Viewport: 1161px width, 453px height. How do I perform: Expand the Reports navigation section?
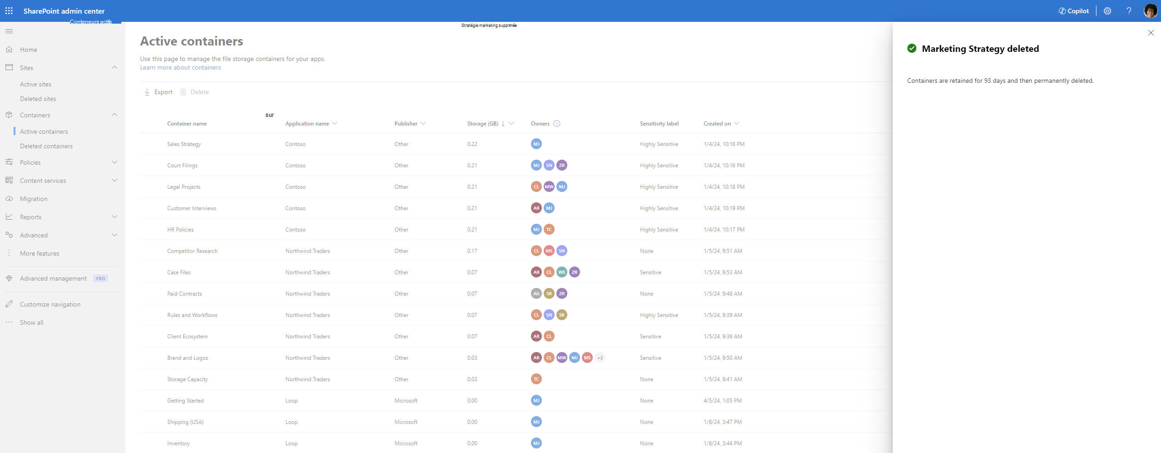(x=115, y=216)
